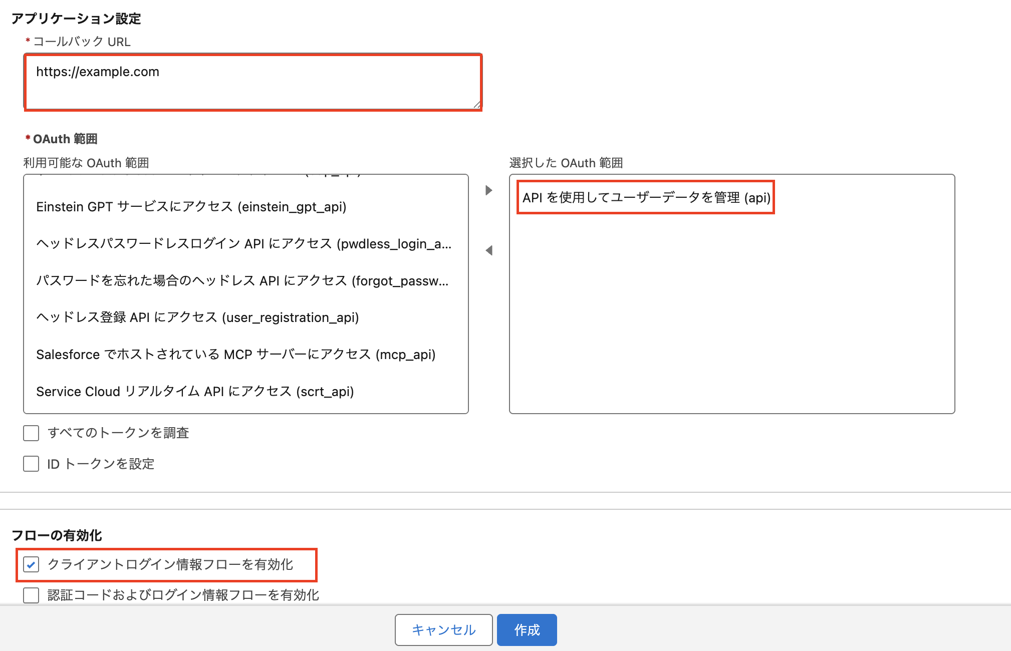Click the https://example.com text
This screenshot has width=1011, height=651.
coord(98,72)
